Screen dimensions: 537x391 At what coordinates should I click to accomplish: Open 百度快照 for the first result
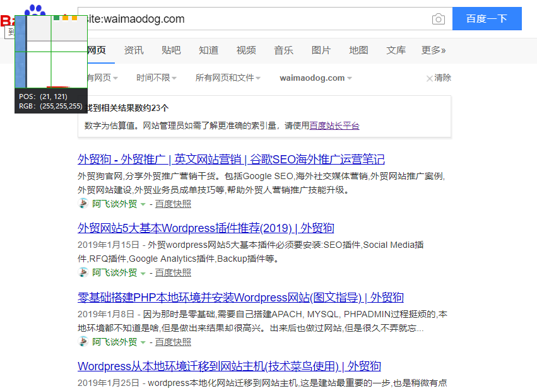(x=173, y=204)
